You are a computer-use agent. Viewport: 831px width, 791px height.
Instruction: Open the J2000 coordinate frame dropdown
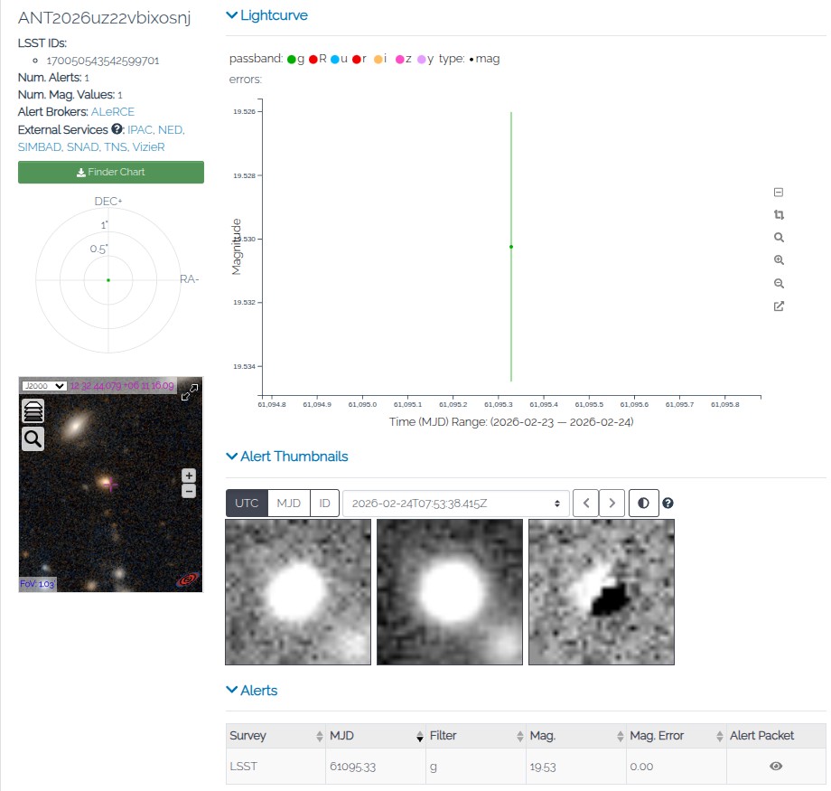coord(44,386)
